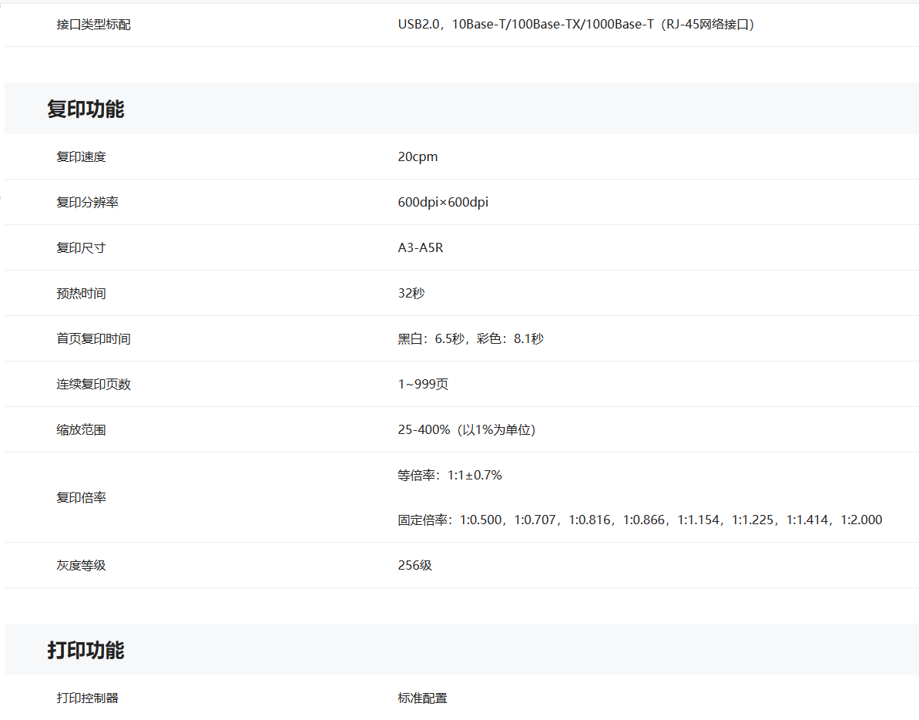This screenshot has height=720, width=919.
Task: Select the 接口类型标配 row label
Action: point(93,25)
